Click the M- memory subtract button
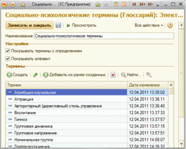 [151, 5]
